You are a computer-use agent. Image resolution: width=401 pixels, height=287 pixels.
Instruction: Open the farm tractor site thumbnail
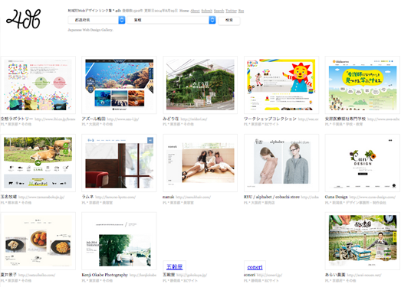[x=363, y=241]
